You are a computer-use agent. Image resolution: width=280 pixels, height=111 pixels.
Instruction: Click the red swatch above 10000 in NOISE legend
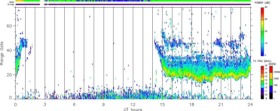coord(271,69)
